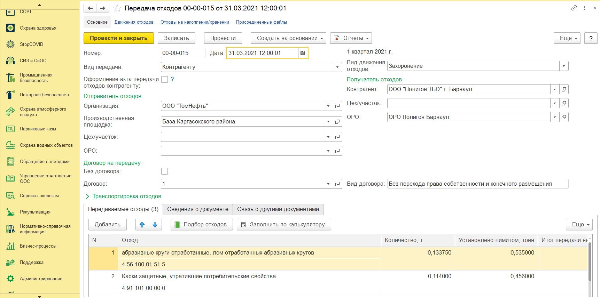Open StopCOVID section in sidebar
Screen dimensions: 600x298
(31, 45)
